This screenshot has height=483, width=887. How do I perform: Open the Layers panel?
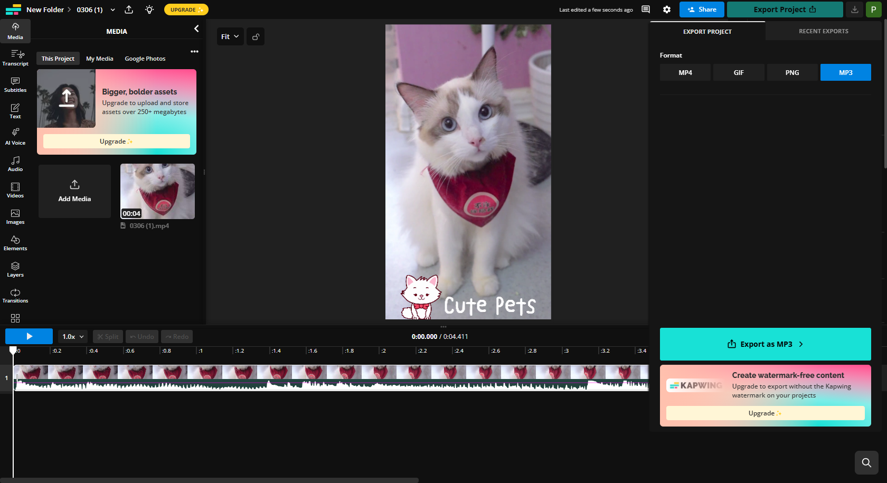[15, 269]
